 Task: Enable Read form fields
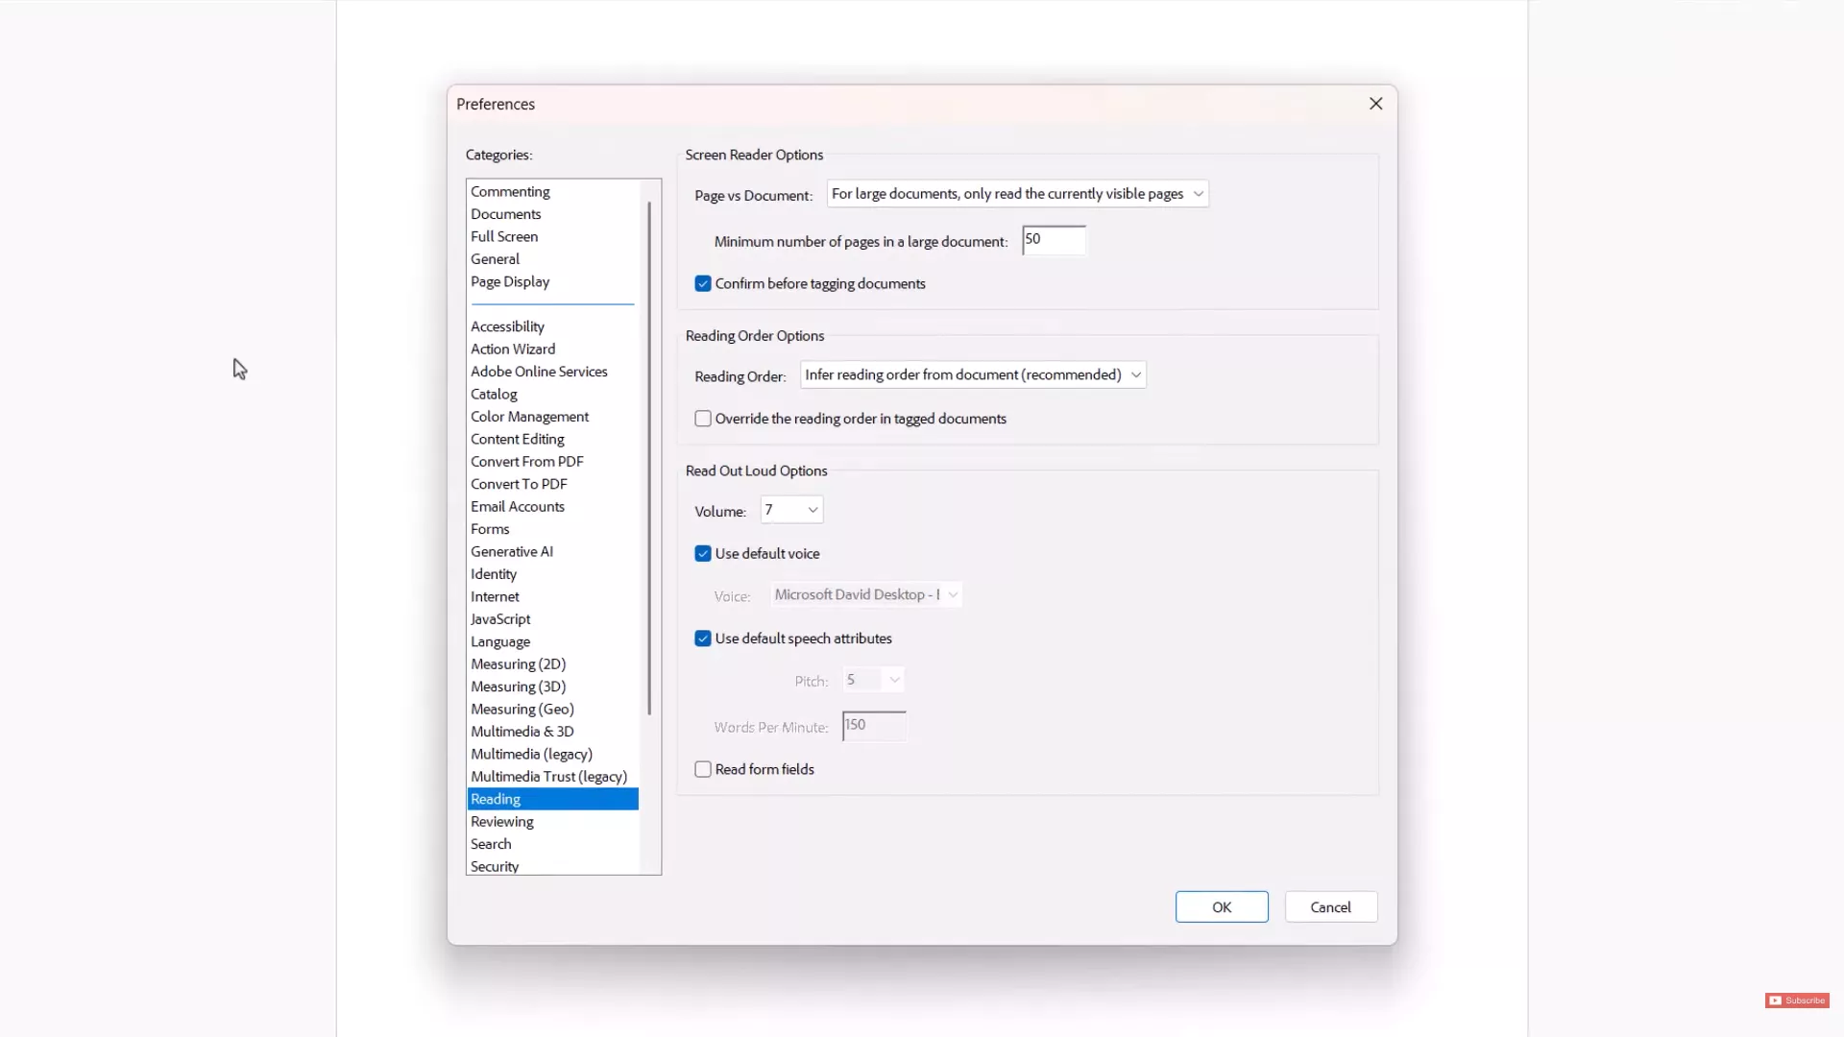(703, 768)
